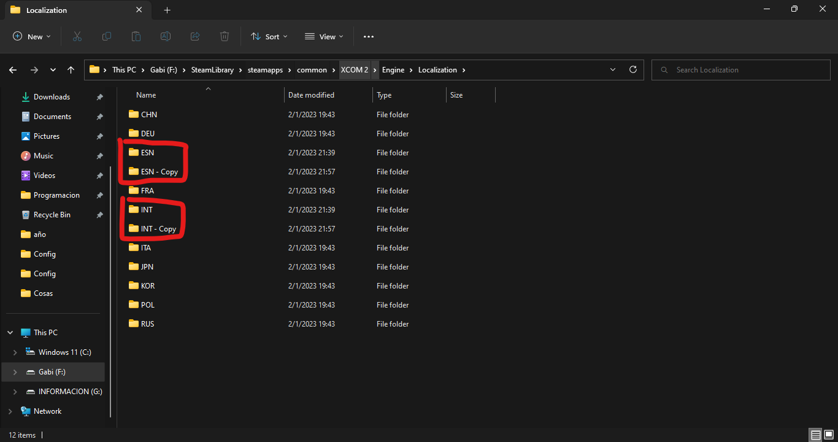Add a new tab with plus button
This screenshot has height=442, width=838.
(x=167, y=10)
